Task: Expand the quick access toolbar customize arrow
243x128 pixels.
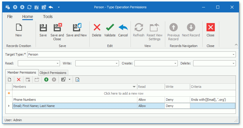Action: [59, 7]
